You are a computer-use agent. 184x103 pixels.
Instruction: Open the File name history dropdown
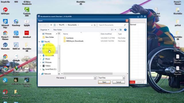point(95,78)
